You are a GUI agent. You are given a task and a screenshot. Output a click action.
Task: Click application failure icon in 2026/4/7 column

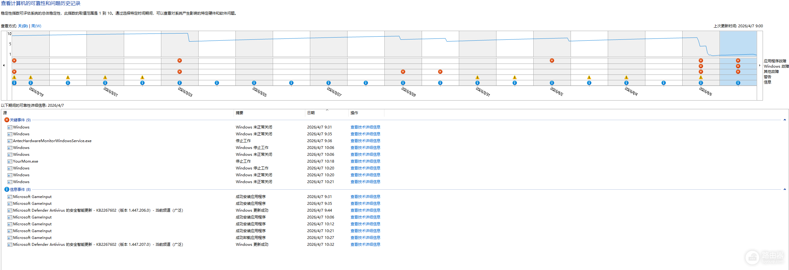pos(738,61)
